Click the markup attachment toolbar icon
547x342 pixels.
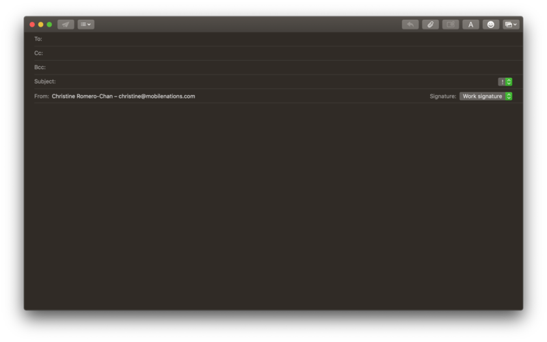[x=451, y=25]
